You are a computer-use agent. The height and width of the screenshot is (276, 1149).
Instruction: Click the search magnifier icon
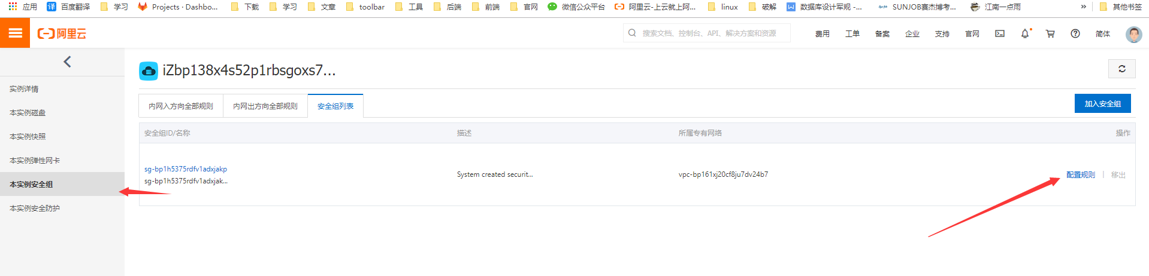pos(632,33)
